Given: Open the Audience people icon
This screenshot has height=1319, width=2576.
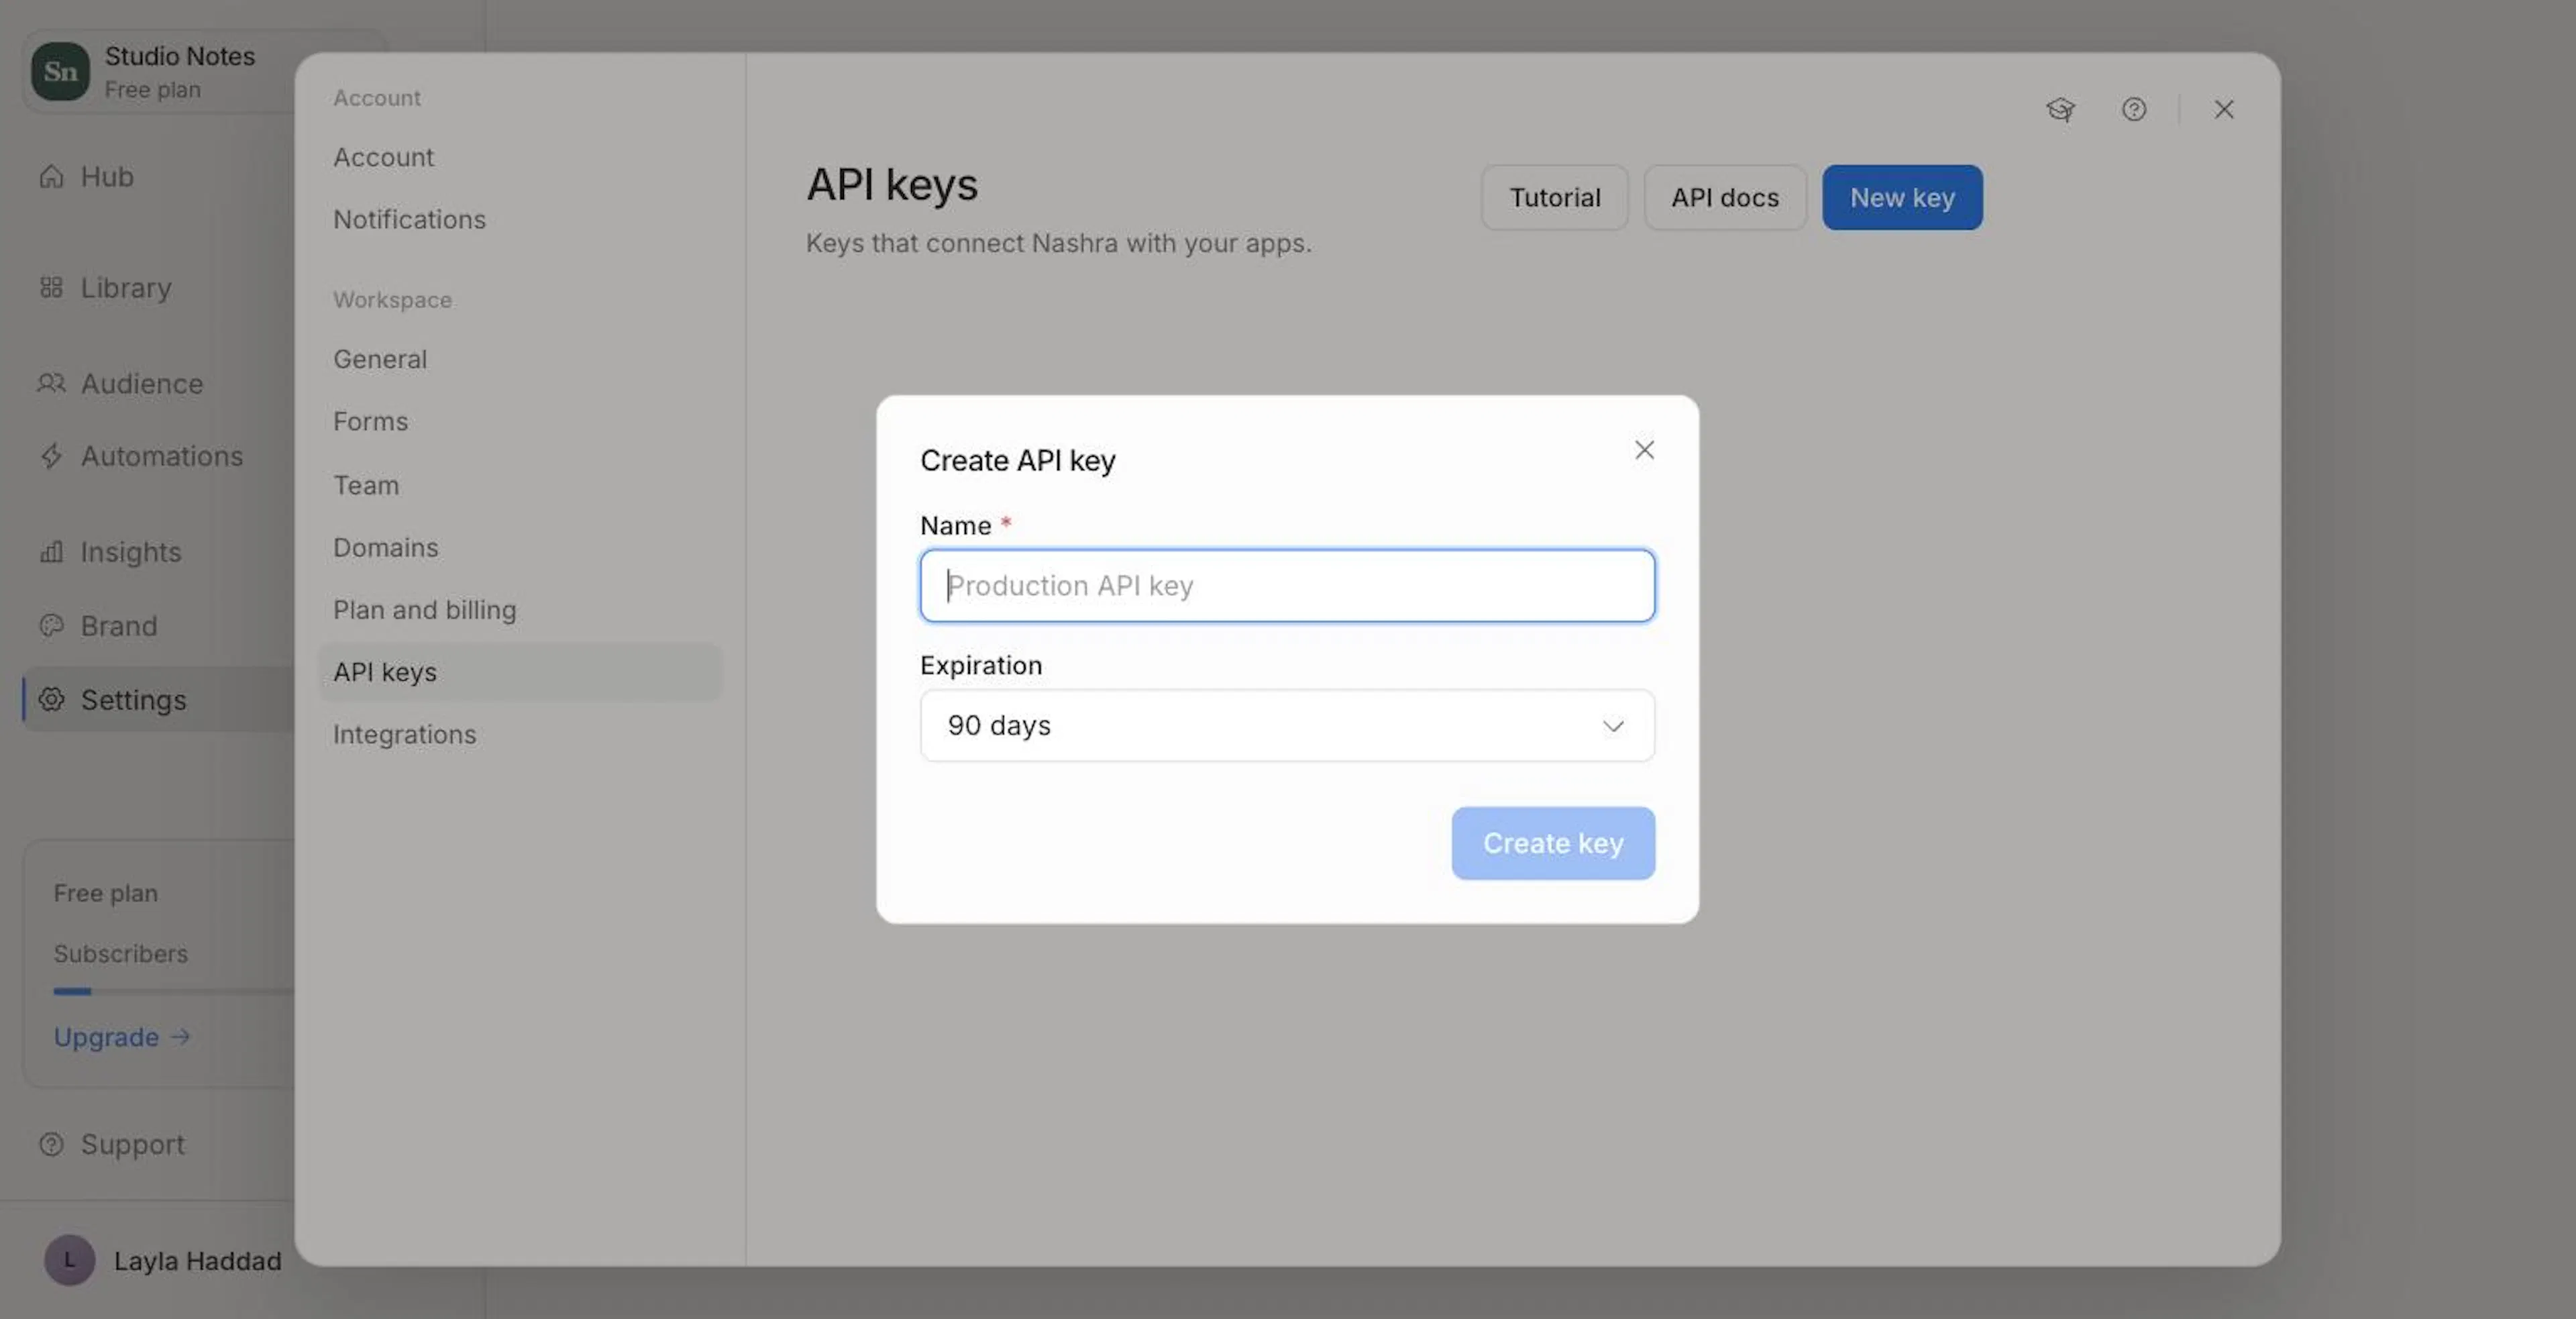Looking at the screenshot, I should click(x=51, y=383).
